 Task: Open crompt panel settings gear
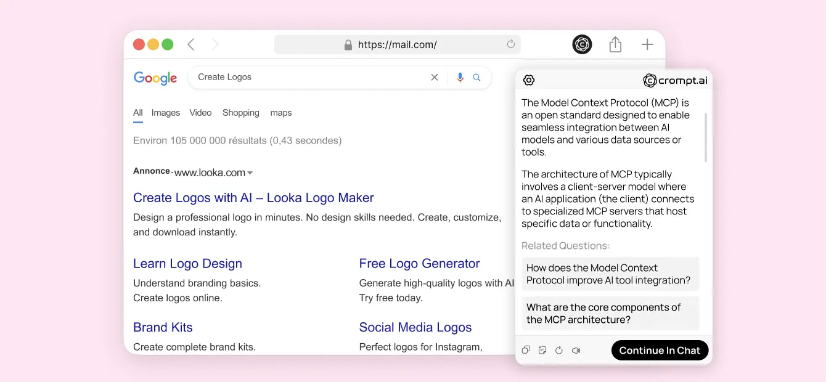tap(529, 80)
